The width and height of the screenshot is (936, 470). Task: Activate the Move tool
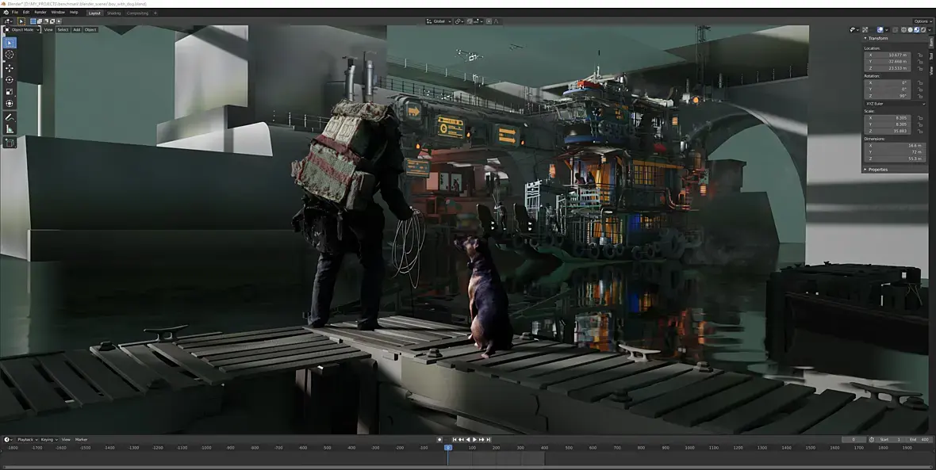[10, 67]
